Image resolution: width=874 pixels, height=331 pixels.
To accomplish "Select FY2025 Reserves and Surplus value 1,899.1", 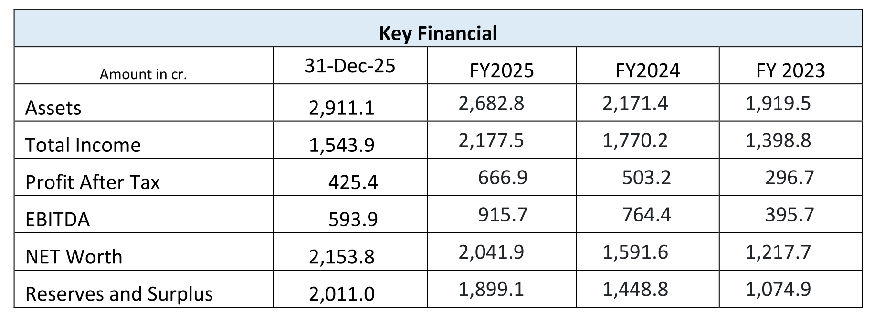I will (491, 289).
